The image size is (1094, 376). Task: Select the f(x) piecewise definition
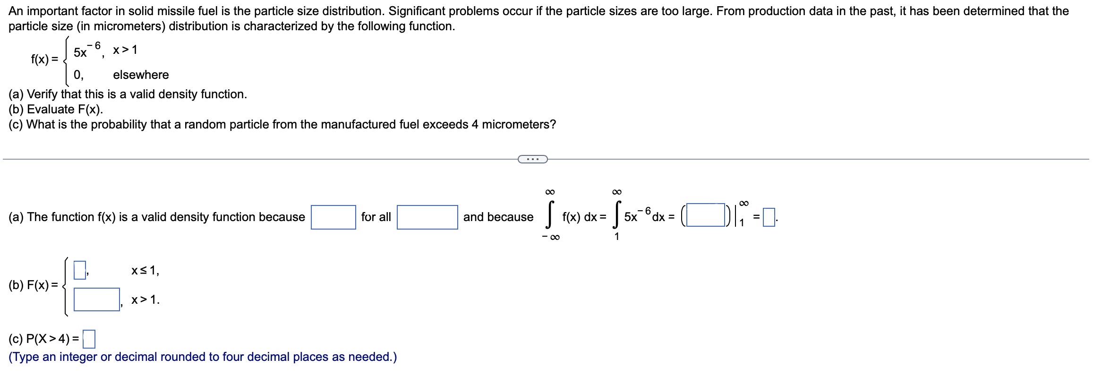(99, 61)
